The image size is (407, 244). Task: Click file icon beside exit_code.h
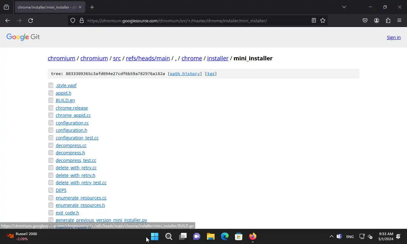point(51,213)
